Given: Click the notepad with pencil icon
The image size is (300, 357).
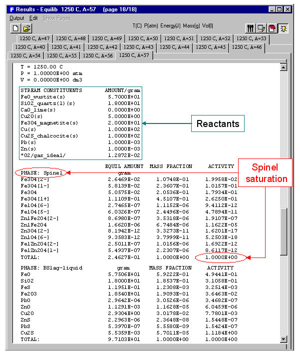Looking at the screenshot, I should point(262,28).
